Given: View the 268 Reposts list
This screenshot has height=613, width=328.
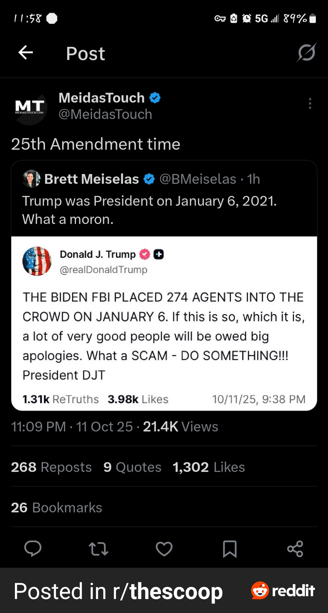Looking at the screenshot, I should coord(51,467).
